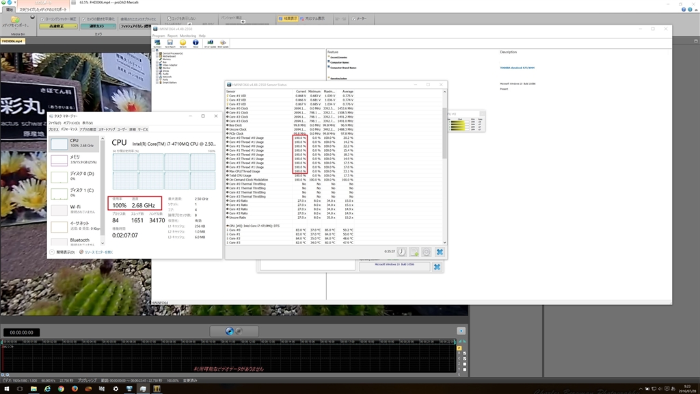Toggle the hide edges checkbox

pos(168,19)
